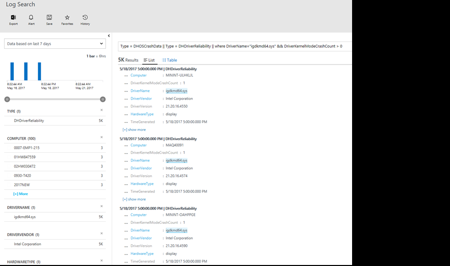Switch to List view tab

pos(149,60)
